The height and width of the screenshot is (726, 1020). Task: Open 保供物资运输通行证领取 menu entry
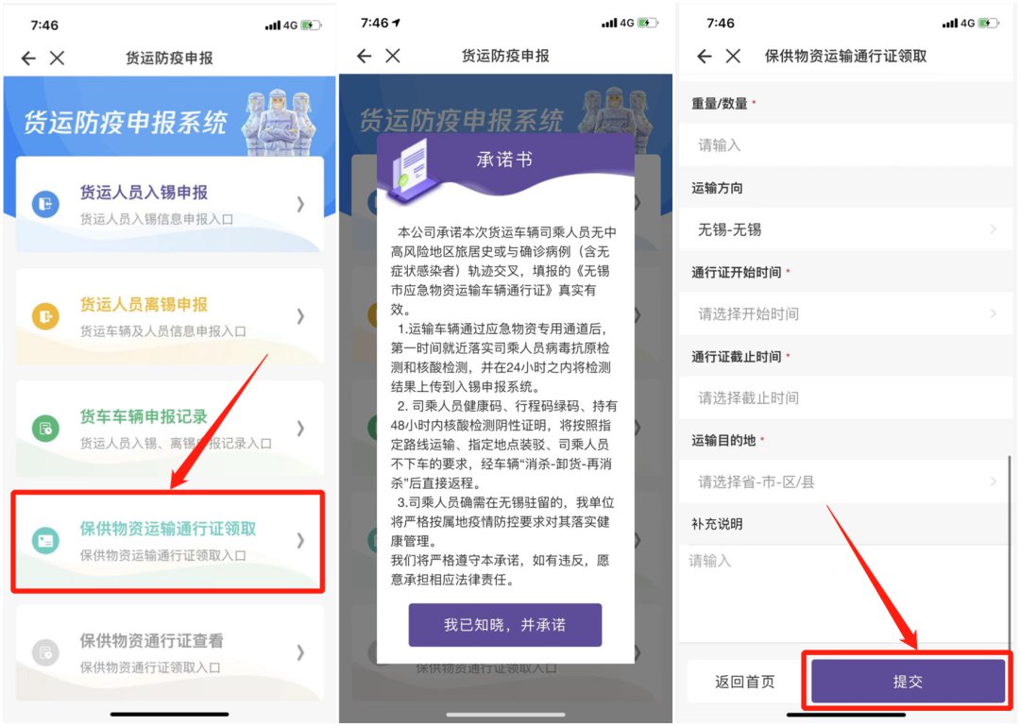coord(169,541)
